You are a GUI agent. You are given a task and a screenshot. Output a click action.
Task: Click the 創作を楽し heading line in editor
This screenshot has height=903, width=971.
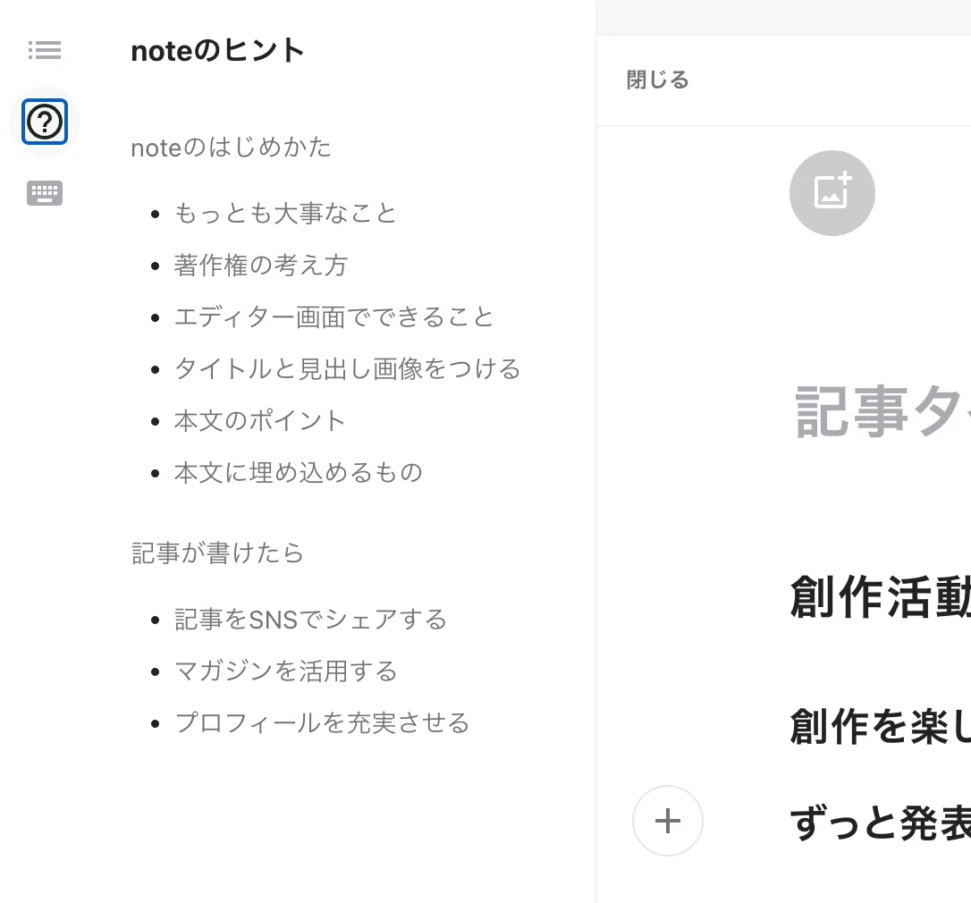coord(881,726)
